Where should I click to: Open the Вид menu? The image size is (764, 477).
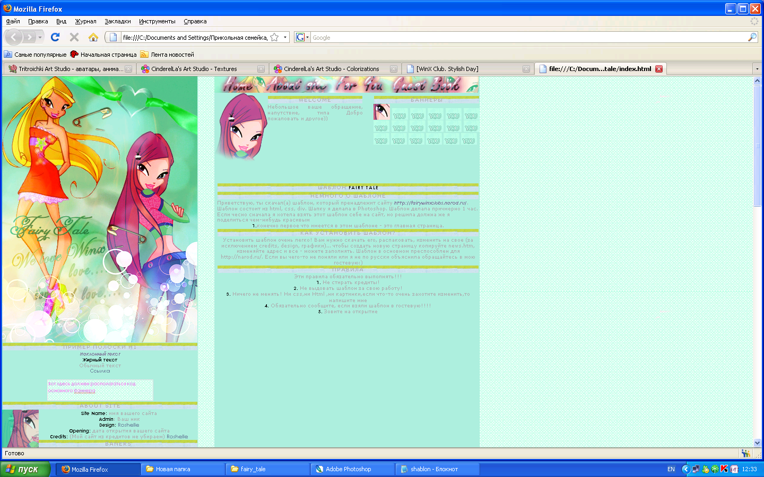(x=62, y=21)
